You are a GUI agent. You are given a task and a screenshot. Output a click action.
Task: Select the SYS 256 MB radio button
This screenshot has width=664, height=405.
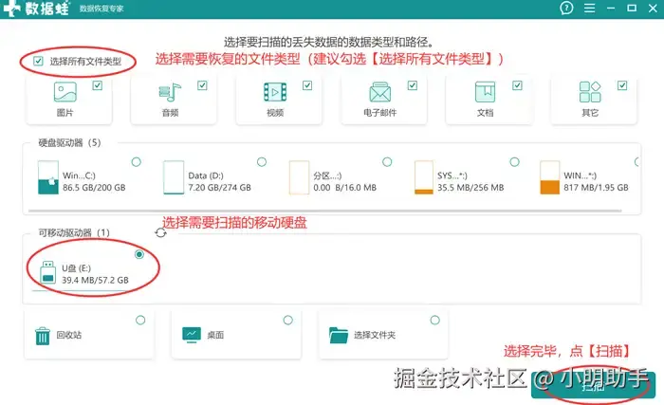coord(514,162)
